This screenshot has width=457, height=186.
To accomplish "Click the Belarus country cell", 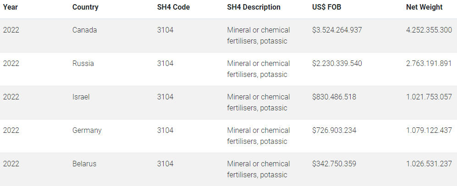I will (x=84, y=164).
